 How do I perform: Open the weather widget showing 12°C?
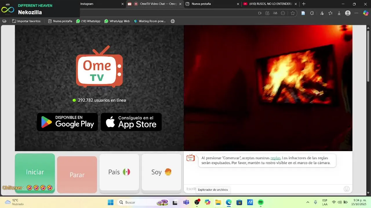[x=14, y=202]
